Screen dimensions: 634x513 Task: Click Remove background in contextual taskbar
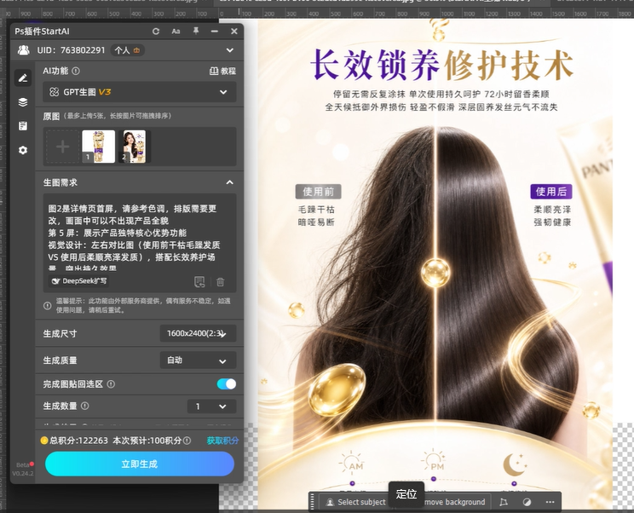(455, 502)
